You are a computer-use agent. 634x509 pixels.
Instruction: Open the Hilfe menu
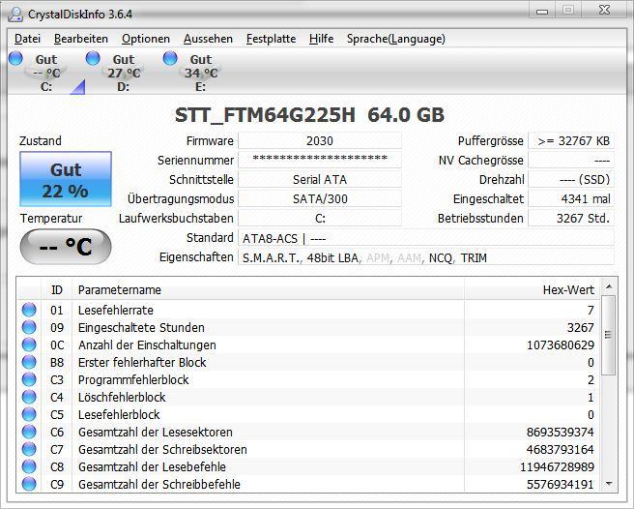pos(322,39)
